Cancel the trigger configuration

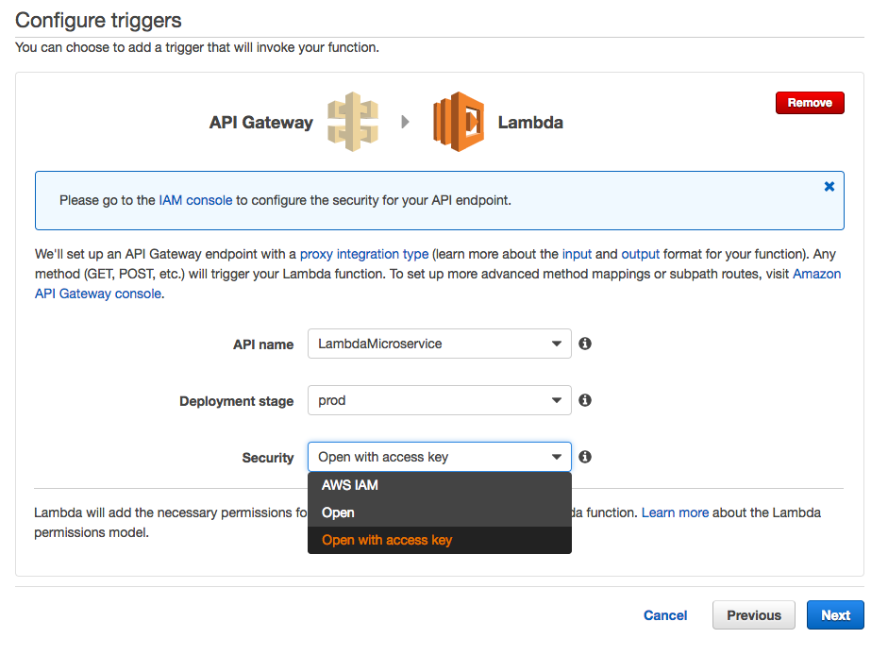tap(665, 614)
